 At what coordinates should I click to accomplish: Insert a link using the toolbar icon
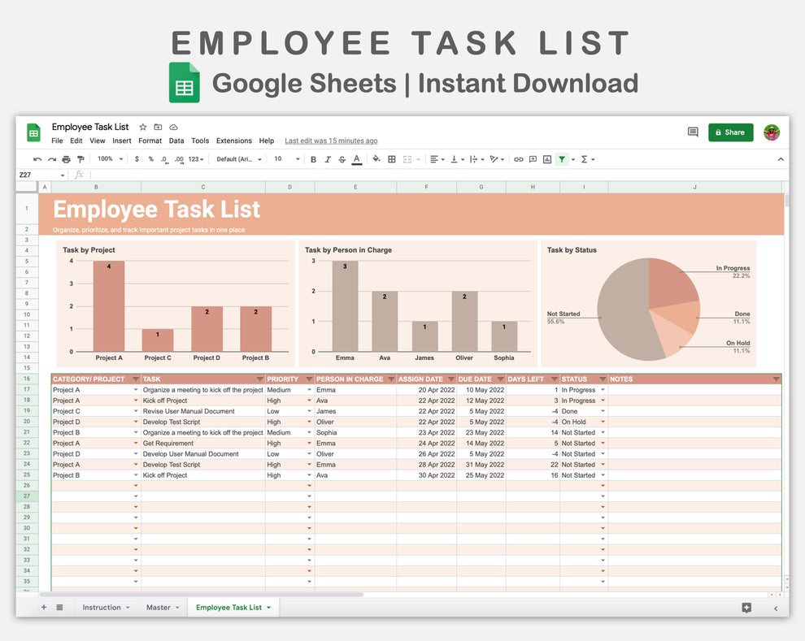coord(519,159)
